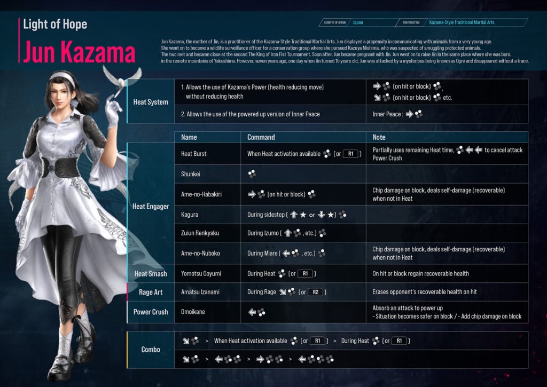Click the Note column header

click(x=380, y=137)
